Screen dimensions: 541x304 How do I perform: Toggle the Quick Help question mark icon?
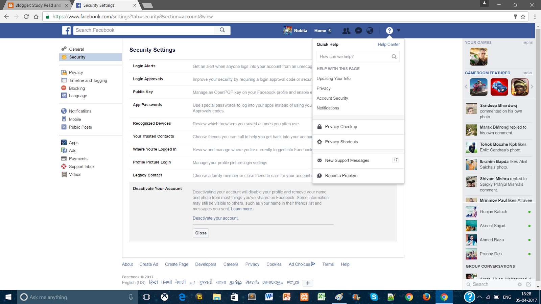click(x=390, y=31)
